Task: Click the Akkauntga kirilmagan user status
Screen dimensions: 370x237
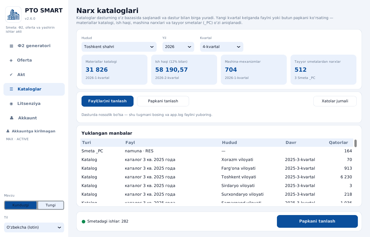Action: click(x=31, y=131)
